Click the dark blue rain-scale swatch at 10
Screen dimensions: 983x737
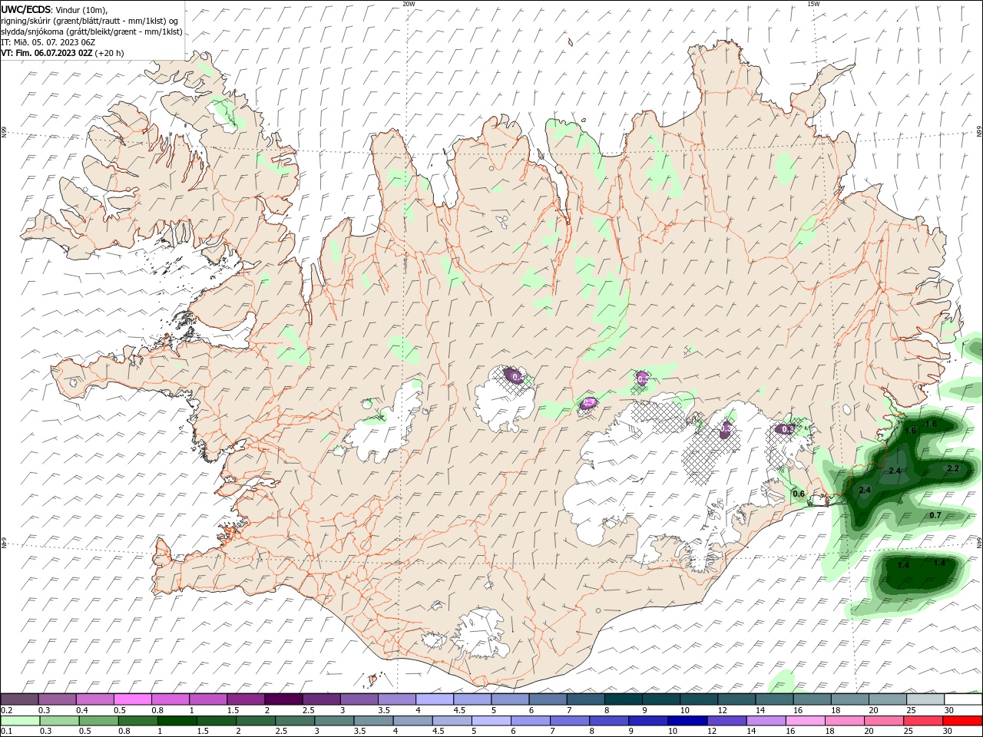pos(686,721)
